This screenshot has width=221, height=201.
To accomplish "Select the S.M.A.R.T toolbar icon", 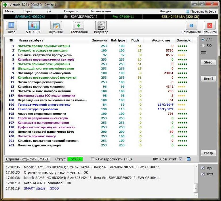I will 34,26.
